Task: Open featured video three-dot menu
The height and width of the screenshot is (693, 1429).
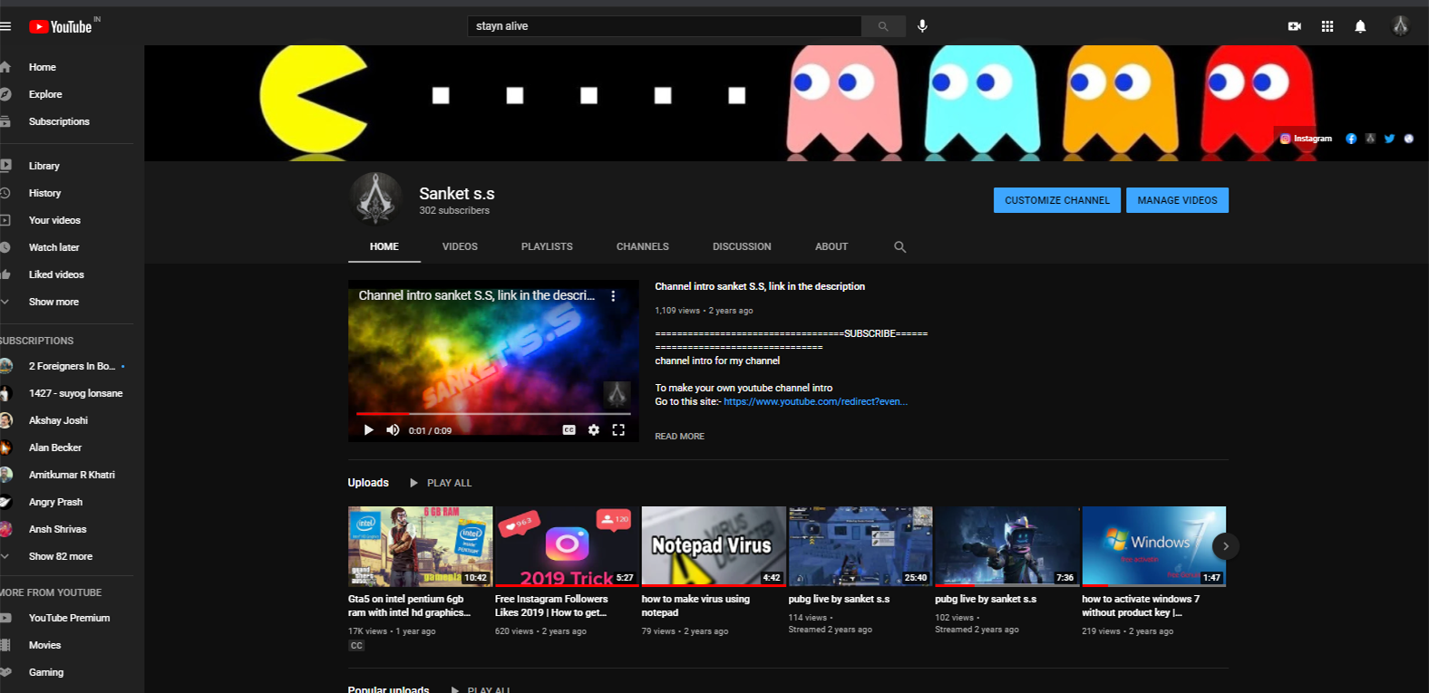Action: (x=614, y=296)
